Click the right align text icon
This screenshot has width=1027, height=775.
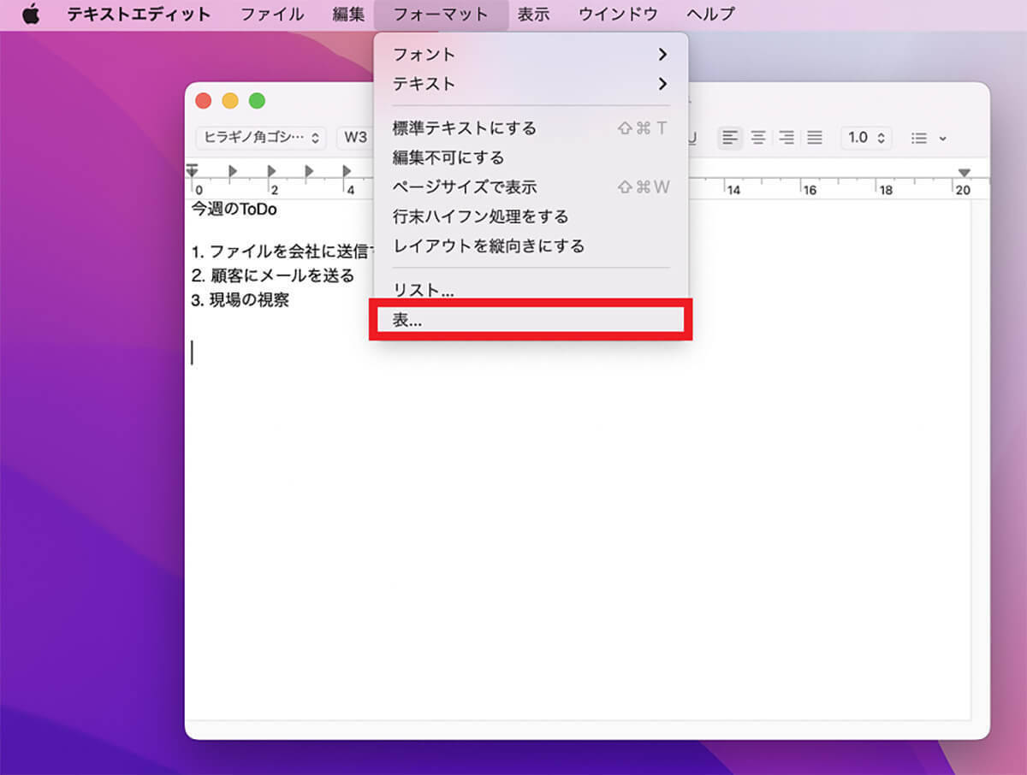point(786,138)
